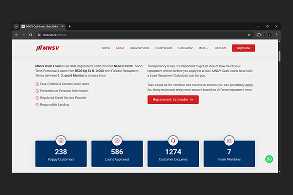Click check icon beside Responsible Lending

(x=37, y=105)
